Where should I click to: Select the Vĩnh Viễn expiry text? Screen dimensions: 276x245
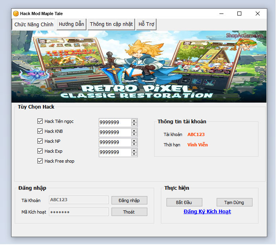pos(198,145)
